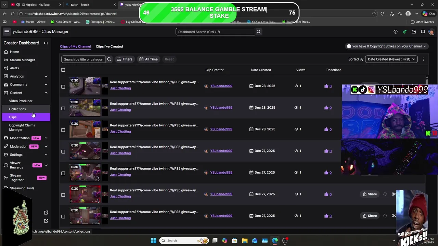Open the Twitch profile avatar menu
Screen dimensions: 438x246
click(431, 32)
